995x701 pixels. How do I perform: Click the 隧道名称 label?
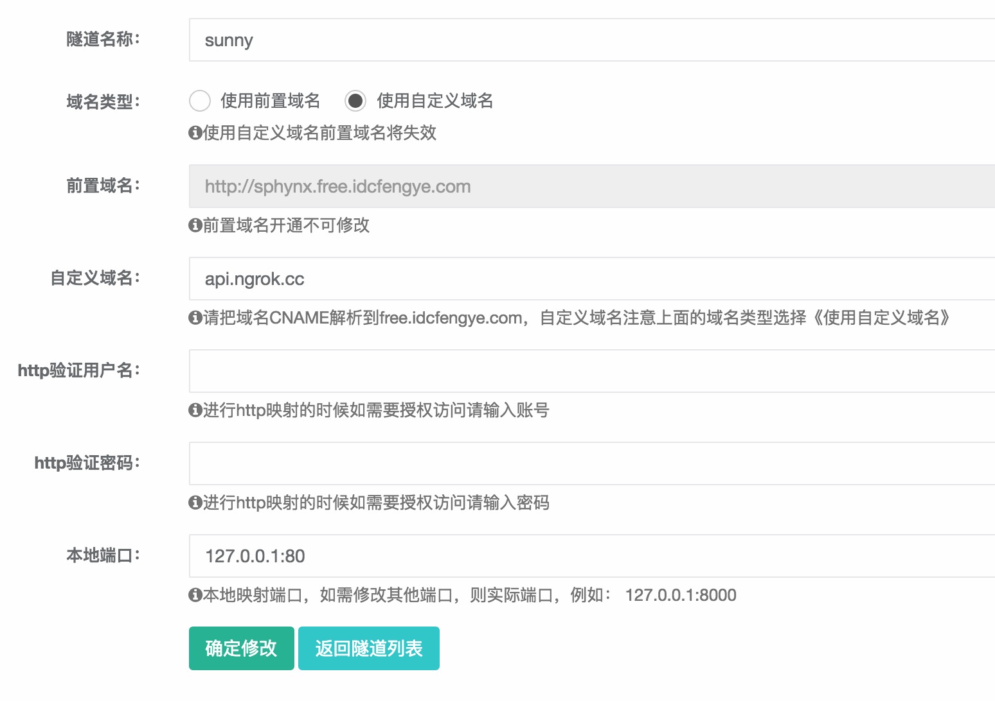[103, 39]
